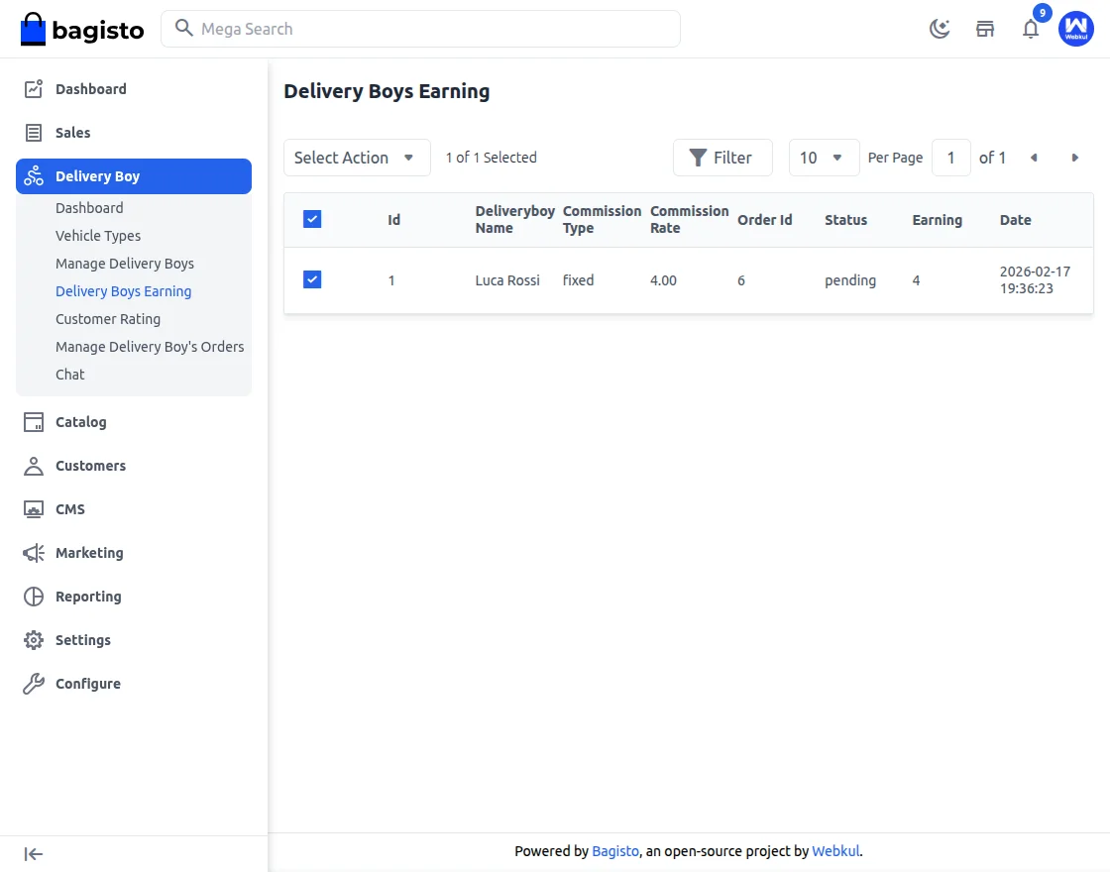Screen dimensions: 1110x872
Task: Open Manage Delivery Boys submenu
Action: point(125,264)
